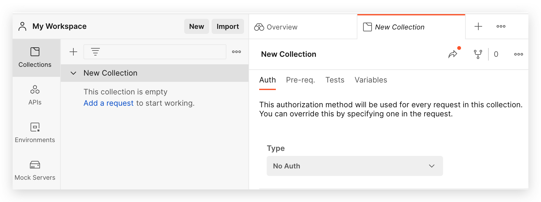Open the Collections sidebar panel
541x202 pixels.
pyautogui.click(x=35, y=58)
